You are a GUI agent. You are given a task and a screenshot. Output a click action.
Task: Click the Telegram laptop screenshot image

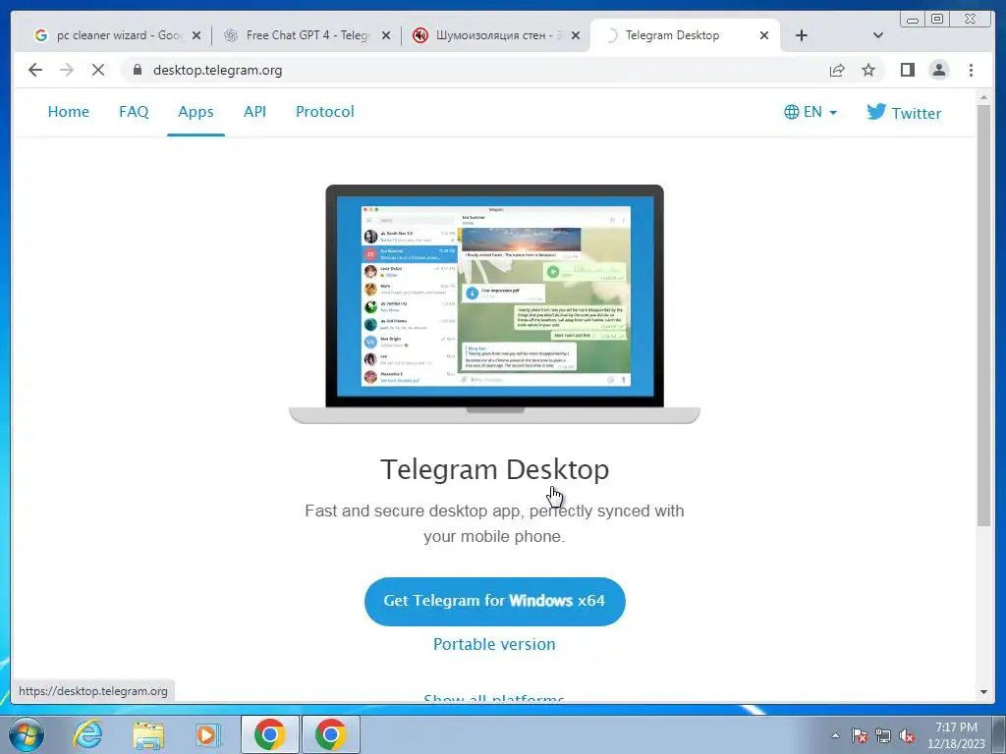click(495, 304)
